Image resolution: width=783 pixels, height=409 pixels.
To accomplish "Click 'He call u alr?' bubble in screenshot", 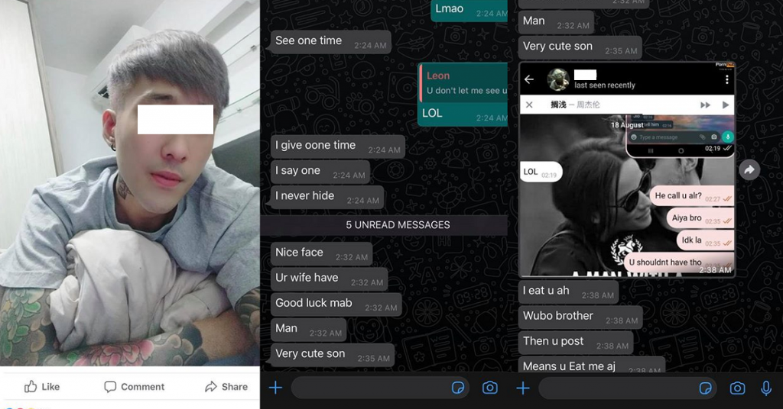I will (x=691, y=196).
